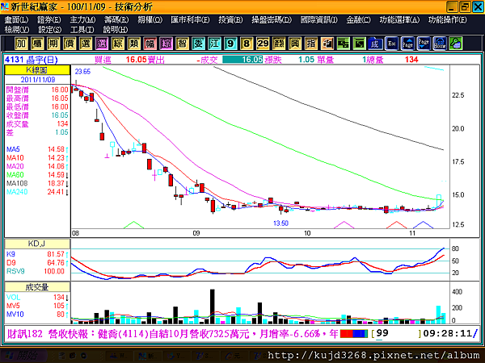Click the 額 toolbar button
The image size is (485, 363).
(278, 44)
